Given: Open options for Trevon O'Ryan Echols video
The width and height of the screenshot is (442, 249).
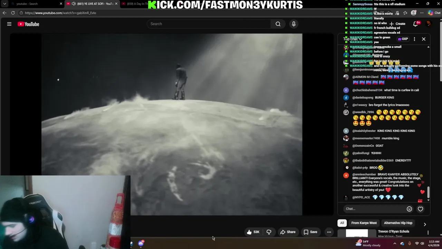Looking at the screenshot, I should (428, 233).
